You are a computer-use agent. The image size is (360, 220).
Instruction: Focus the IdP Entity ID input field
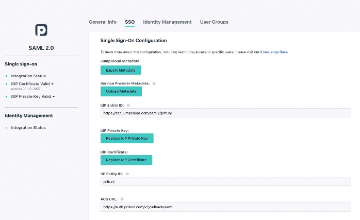tap(225, 113)
